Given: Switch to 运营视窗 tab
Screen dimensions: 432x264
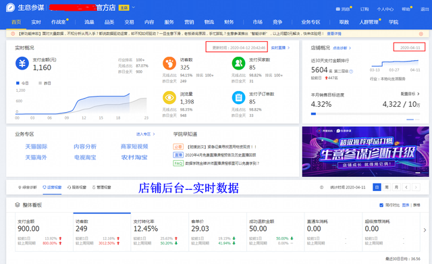Looking at the screenshot, I should click(x=52, y=188).
